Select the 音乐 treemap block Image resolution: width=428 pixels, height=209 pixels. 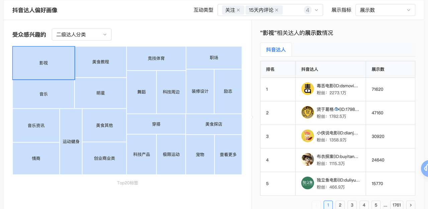pos(43,94)
